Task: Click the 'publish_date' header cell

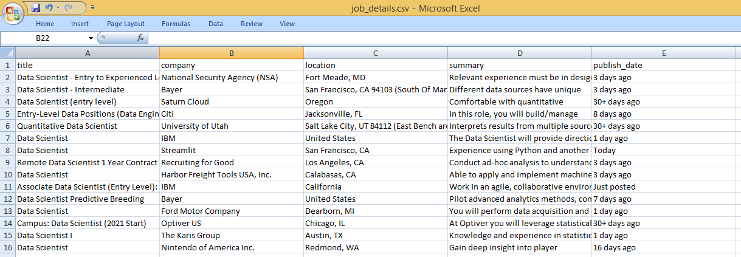Action: 664,65
